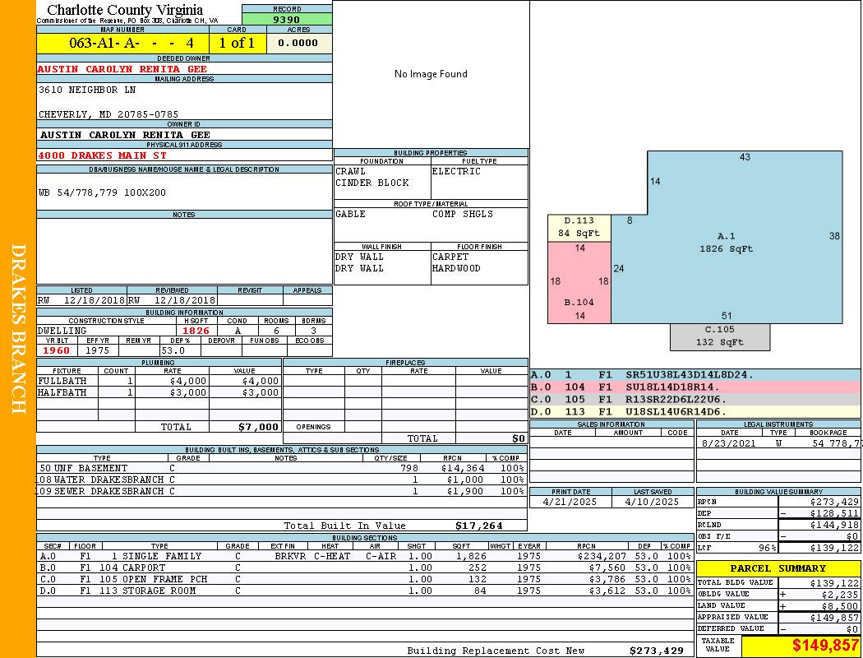This screenshot has height=658, width=863.
Task: Click 104 CARPORT section row
Action: click(366, 568)
